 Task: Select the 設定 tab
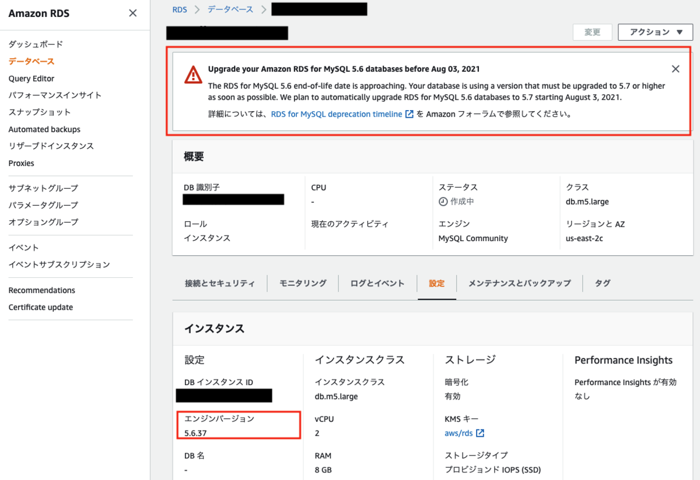(x=437, y=283)
